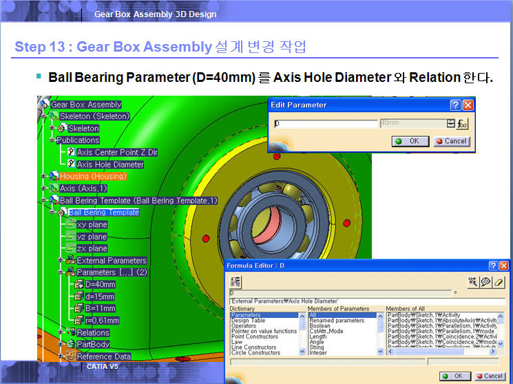Click the Axis Hole Diameter publication icon

tap(70, 164)
